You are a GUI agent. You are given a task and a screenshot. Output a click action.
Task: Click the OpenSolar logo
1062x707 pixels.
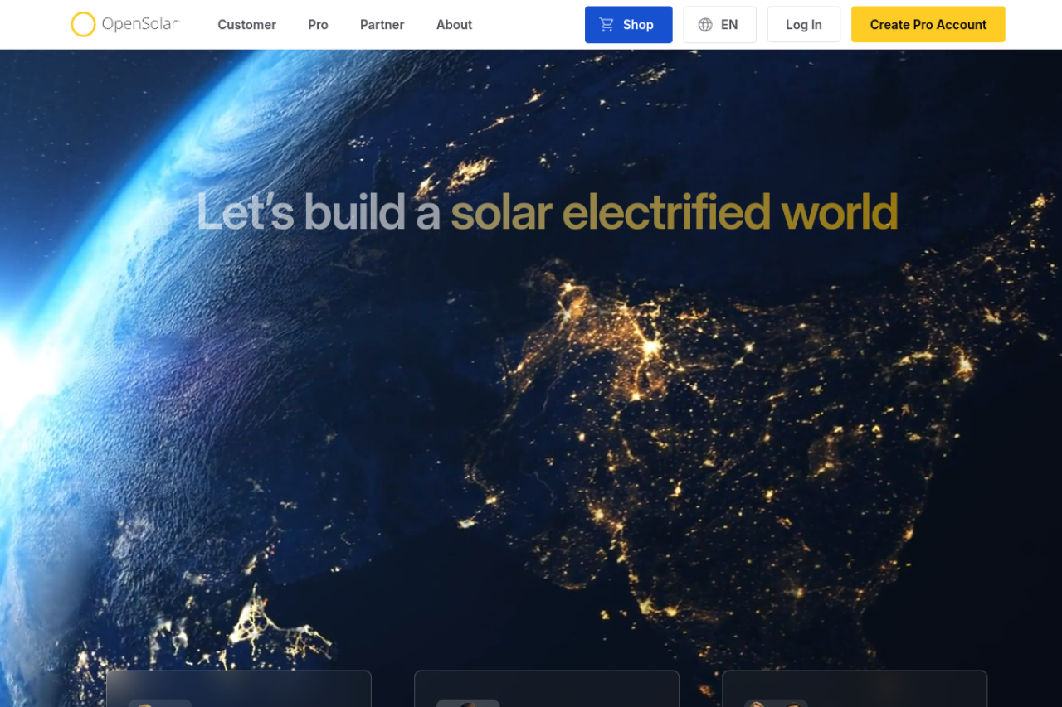pyautogui.click(x=125, y=24)
